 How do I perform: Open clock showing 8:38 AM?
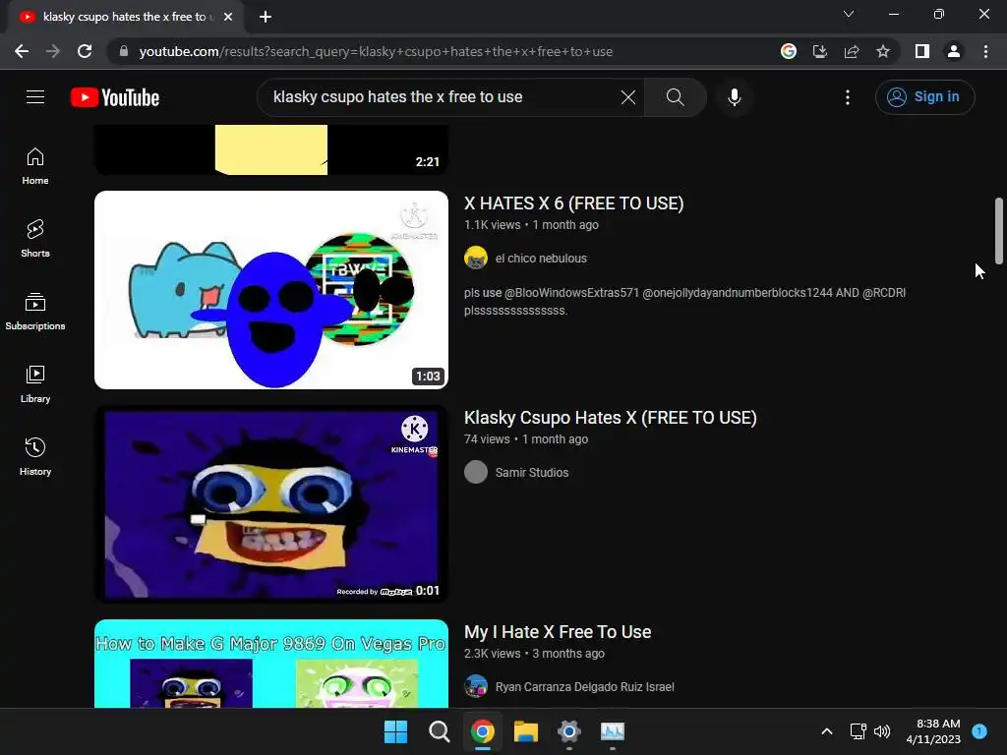point(933,731)
